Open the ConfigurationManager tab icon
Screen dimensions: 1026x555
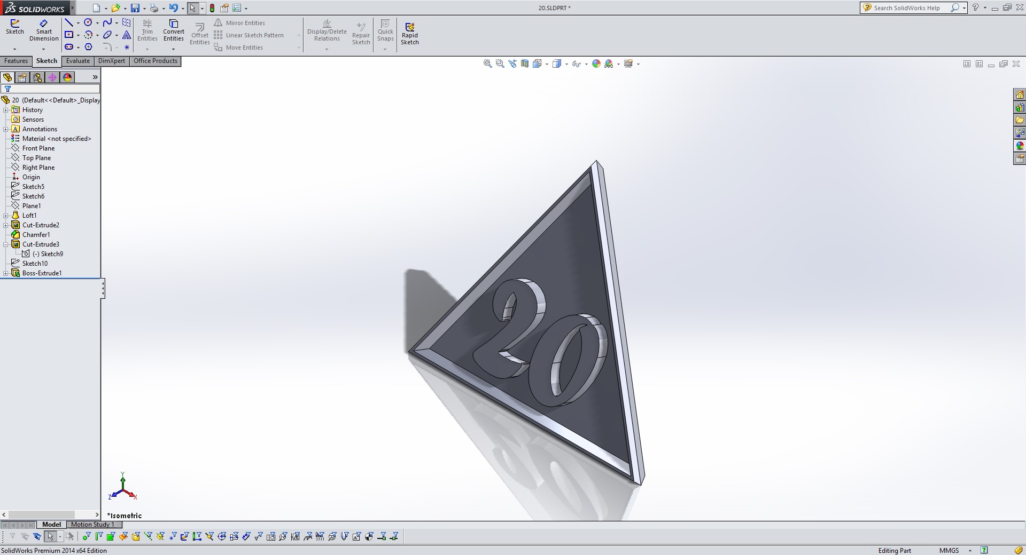tap(37, 77)
